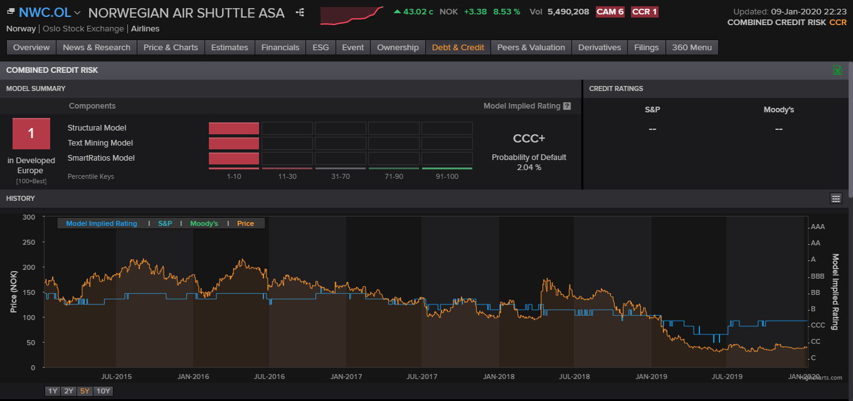Click the window icon beside NWC.OL
853x401 pixels.
coord(11,11)
